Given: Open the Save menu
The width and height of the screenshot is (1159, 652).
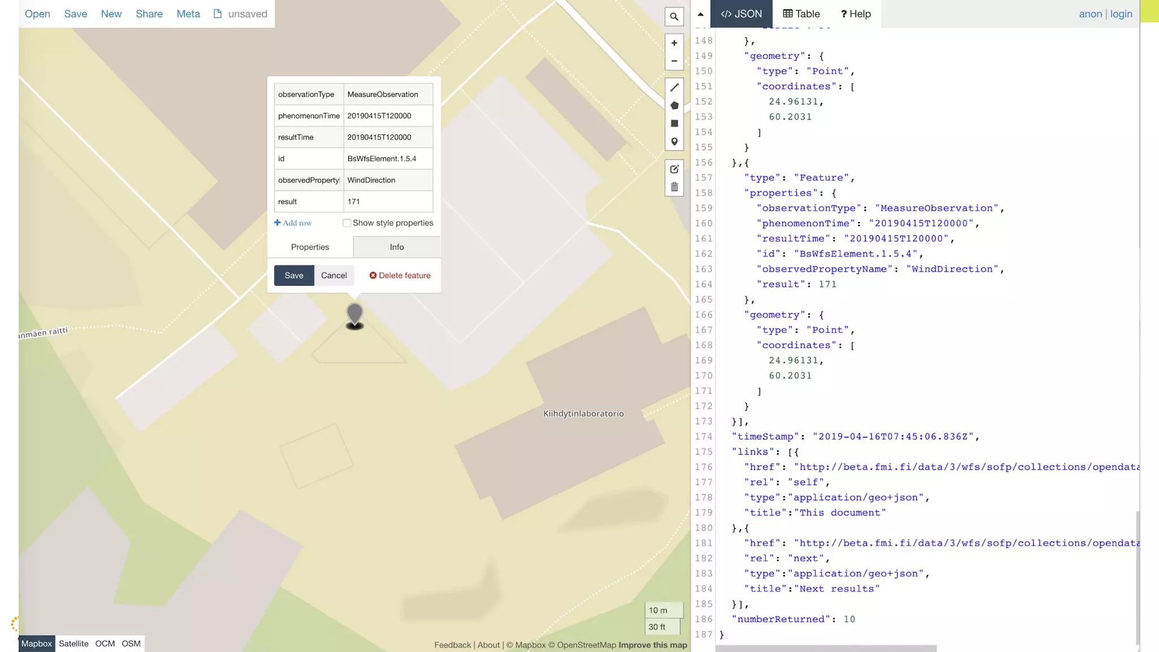Looking at the screenshot, I should point(75,14).
